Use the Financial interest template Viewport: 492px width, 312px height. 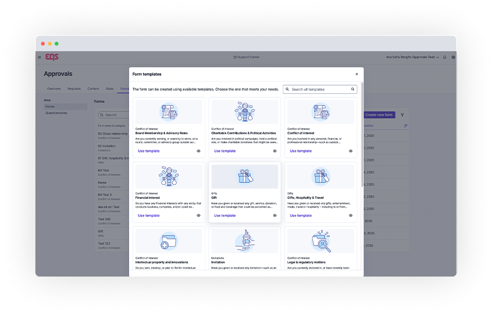148,215
